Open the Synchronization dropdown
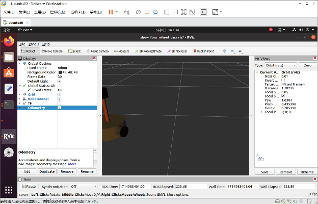This screenshot has width=318, height=204. click(84, 186)
